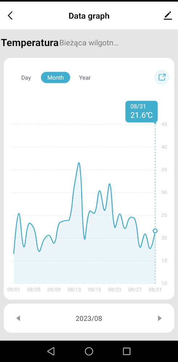
Task: Tap the pencil edit icon
Action: (168, 16)
